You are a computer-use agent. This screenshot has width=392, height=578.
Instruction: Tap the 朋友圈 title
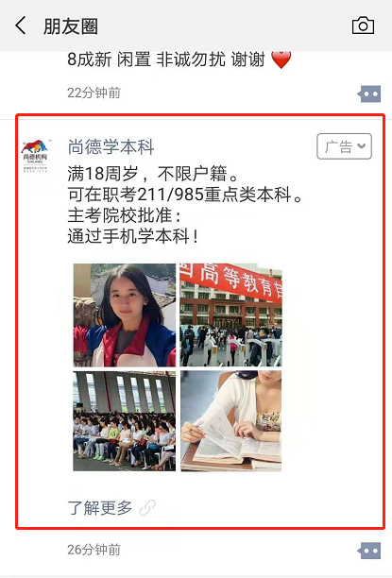point(71,26)
